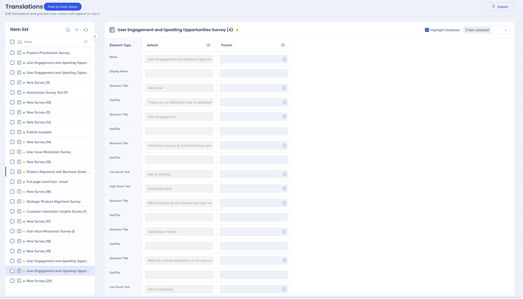Click the Home folder icon
Viewport: 523px width, 299px height.
pyautogui.click(x=20, y=42)
